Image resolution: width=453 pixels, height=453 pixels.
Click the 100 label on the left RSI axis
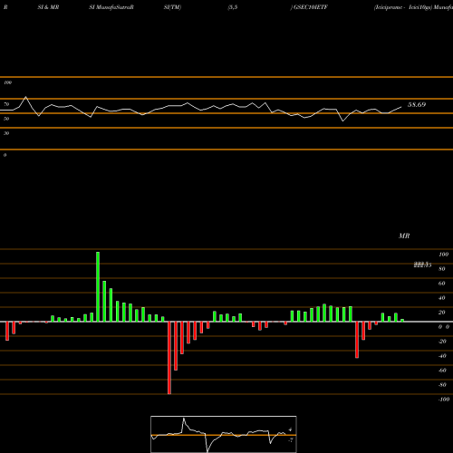[7, 82]
